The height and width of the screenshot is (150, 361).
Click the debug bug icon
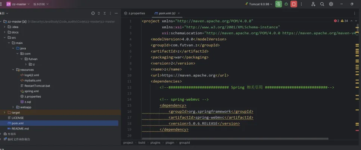point(286,4)
